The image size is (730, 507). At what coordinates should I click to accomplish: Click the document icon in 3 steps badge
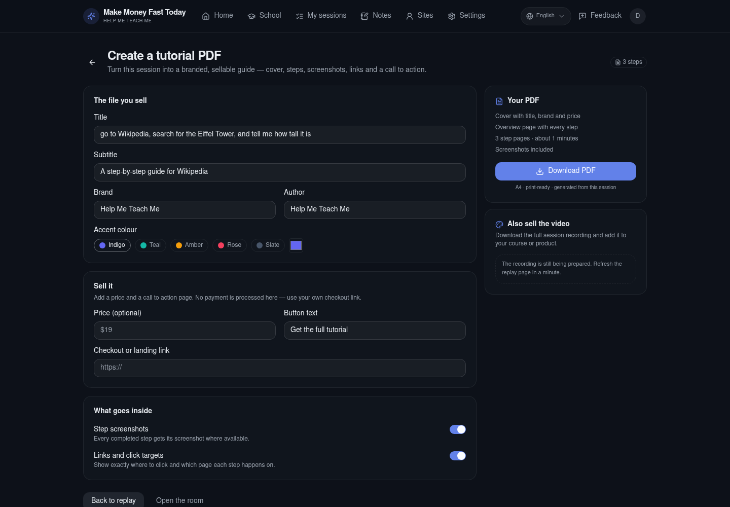(618, 62)
